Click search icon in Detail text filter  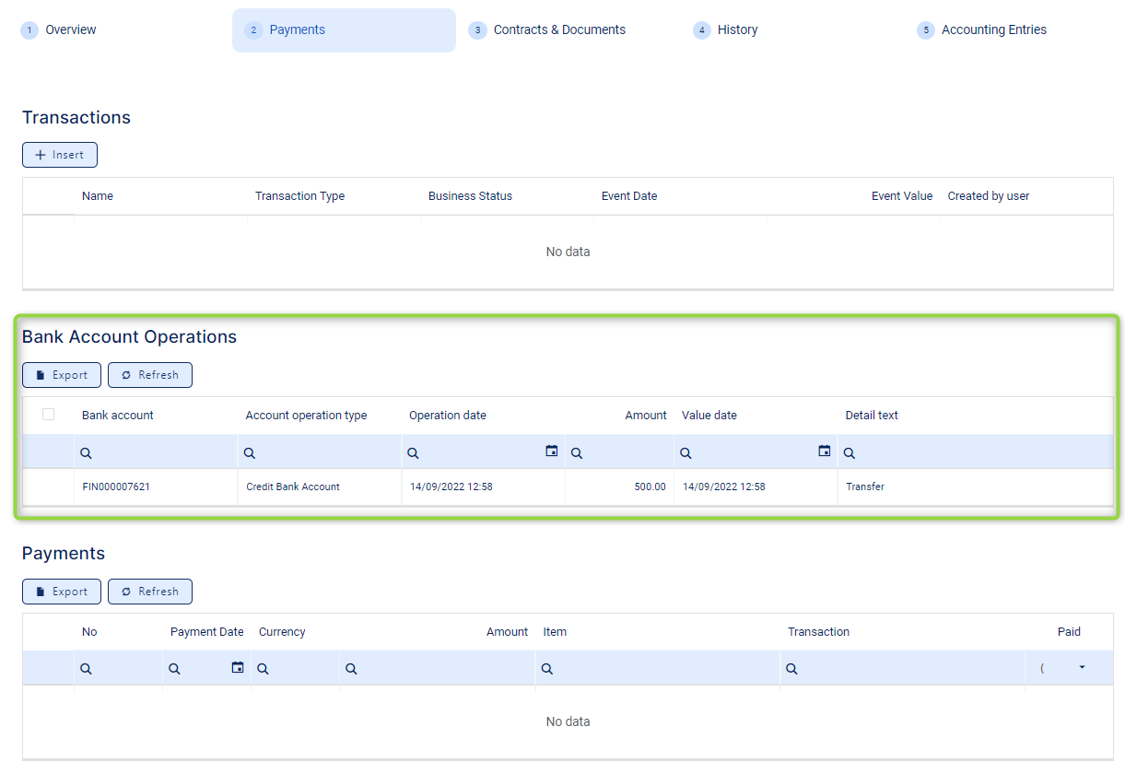pos(850,453)
